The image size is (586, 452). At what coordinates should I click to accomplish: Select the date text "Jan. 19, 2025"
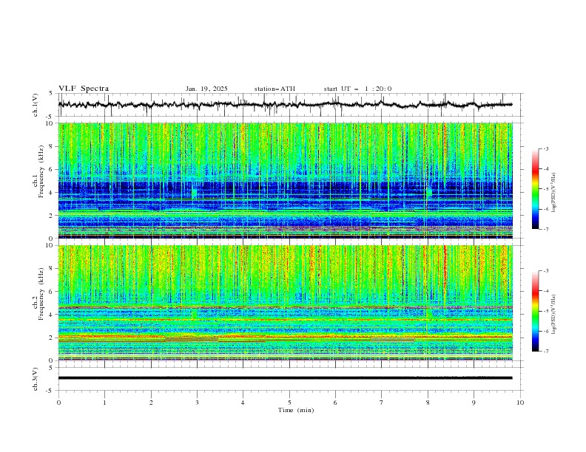coord(206,89)
